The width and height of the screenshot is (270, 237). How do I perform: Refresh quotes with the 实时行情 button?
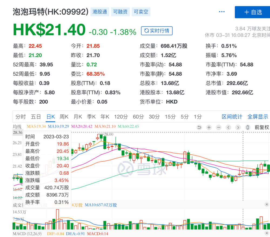(157, 31)
